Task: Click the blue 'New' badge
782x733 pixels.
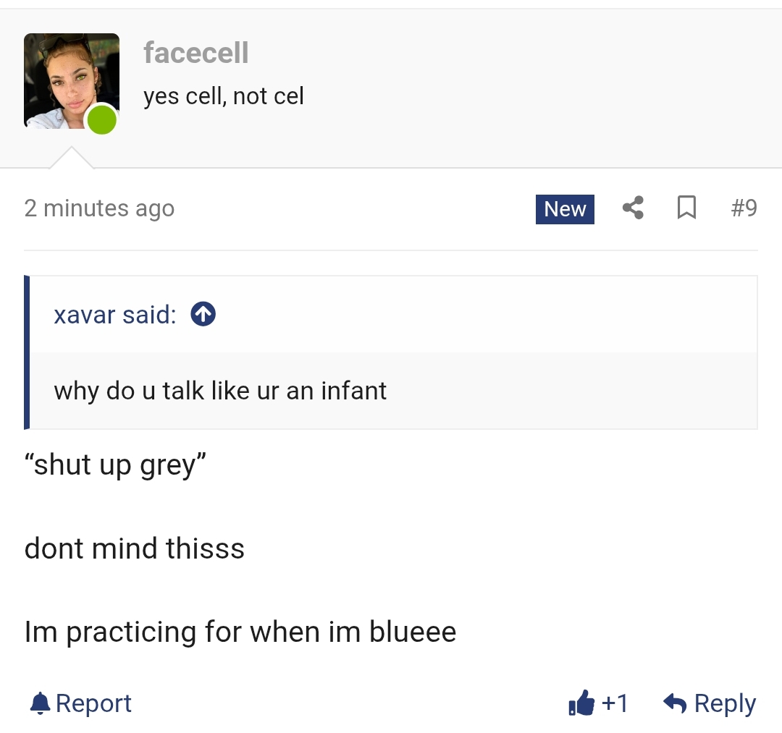Action: pyautogui.click(x=565, y=209)
